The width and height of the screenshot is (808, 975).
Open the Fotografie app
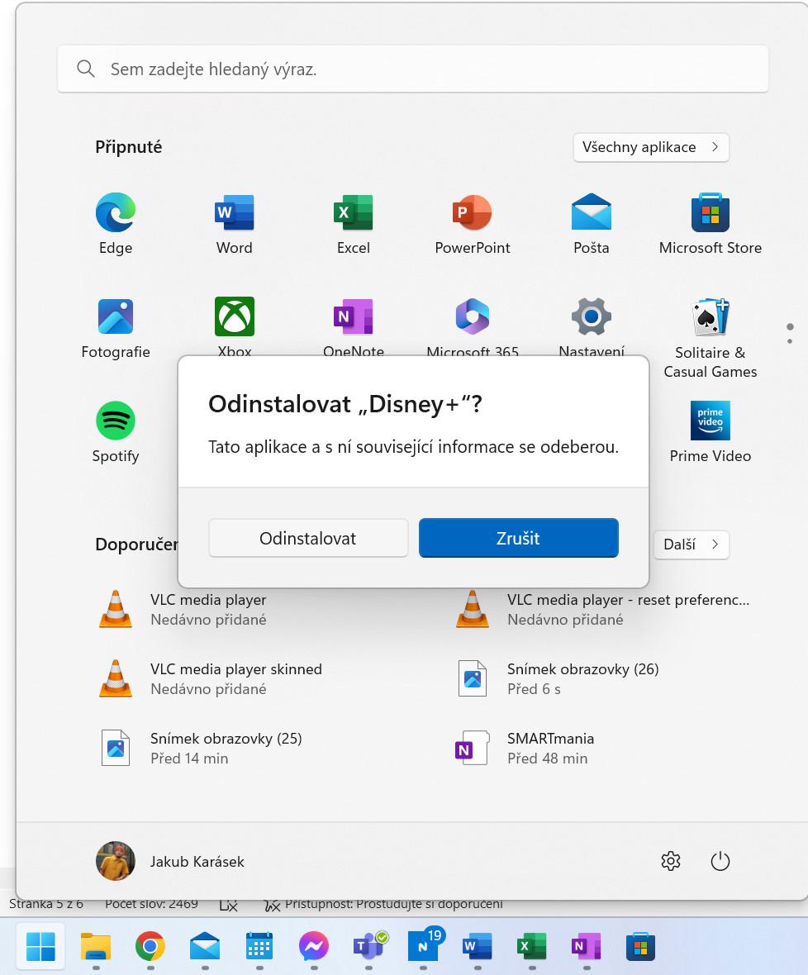(x=116, y=328)
